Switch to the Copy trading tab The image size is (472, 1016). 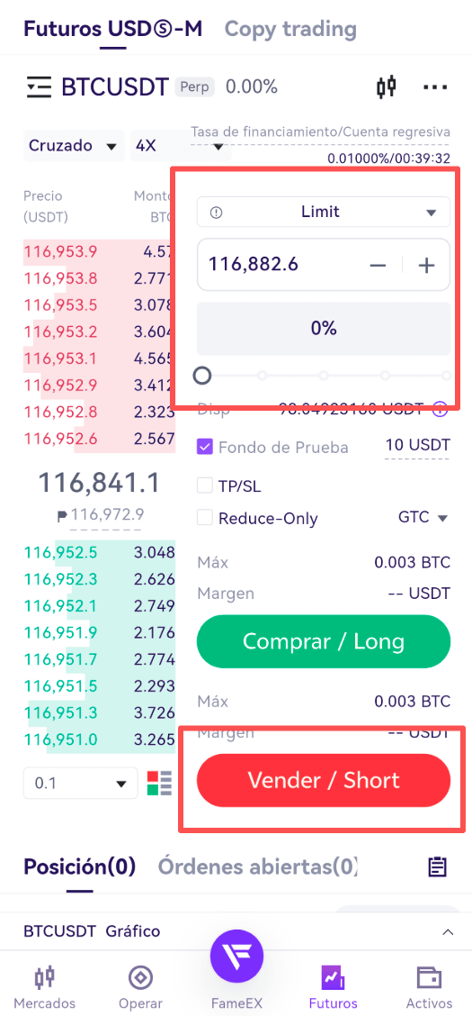(x=290, y=29)
